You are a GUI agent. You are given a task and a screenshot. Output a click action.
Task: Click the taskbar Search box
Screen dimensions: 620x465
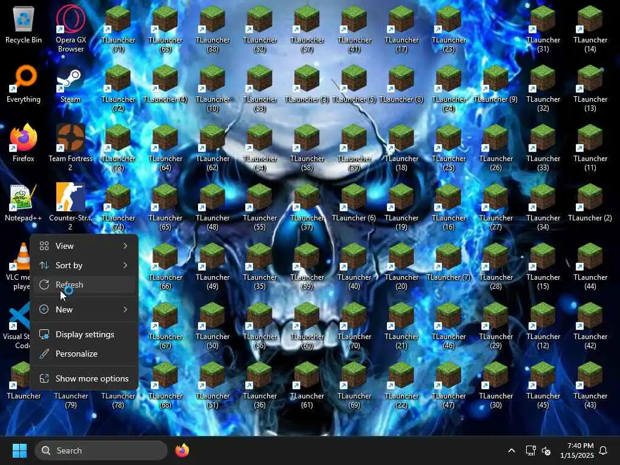click(x=101, y=450)
